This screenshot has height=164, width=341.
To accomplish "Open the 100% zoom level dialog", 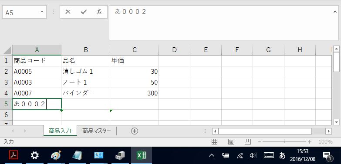I will pyautogui.click(x=325, y=142).
